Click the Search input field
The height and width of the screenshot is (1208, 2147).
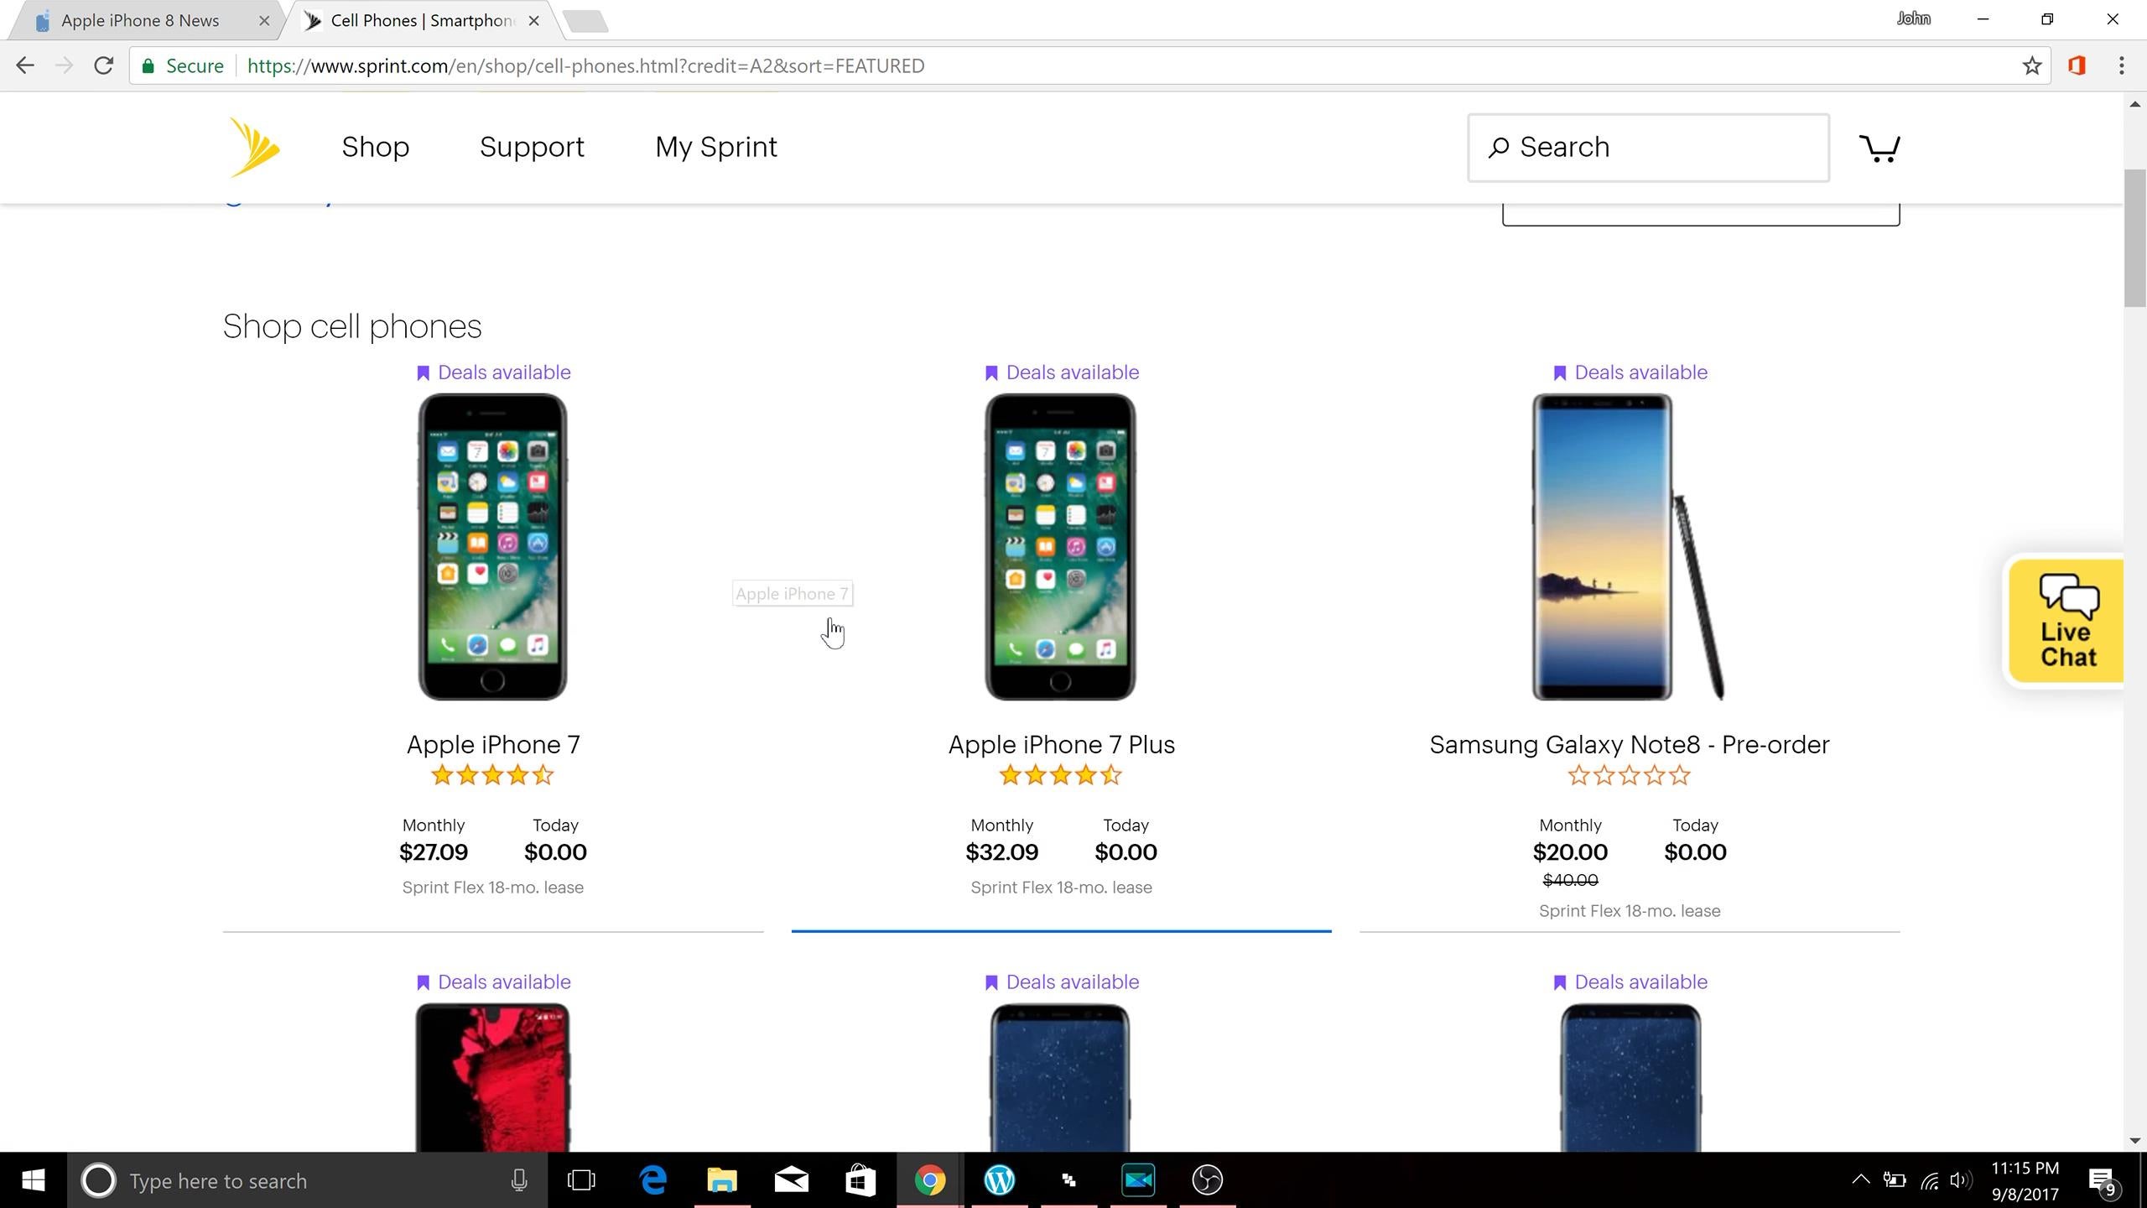click(1647, 146)
